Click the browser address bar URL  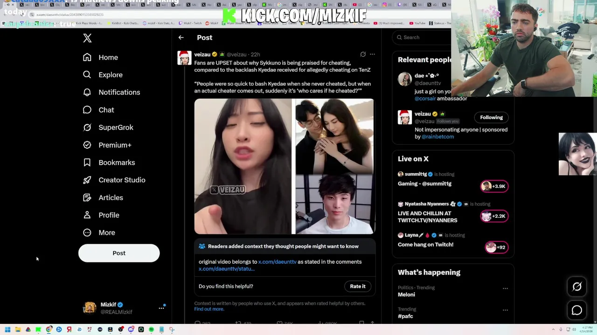click(70, 14)
